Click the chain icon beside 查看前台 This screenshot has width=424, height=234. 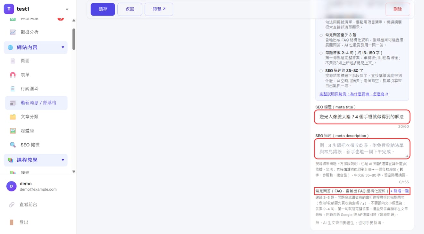click(x=12, y=205)
